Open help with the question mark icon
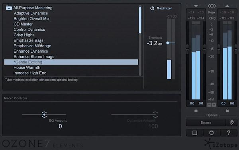This screenshot has height=150, width=239. pos(229,133)
